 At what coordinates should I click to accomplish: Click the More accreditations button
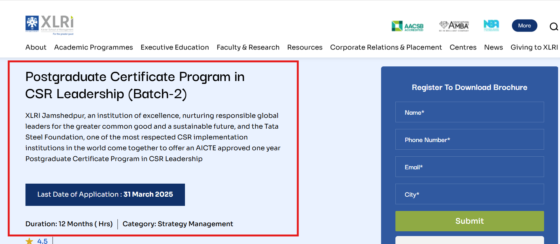point(524,26)
